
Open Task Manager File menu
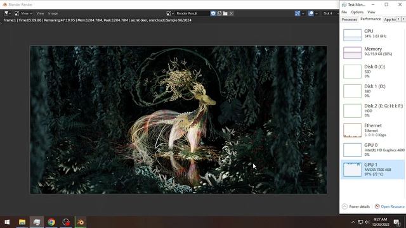coord(344,12)
